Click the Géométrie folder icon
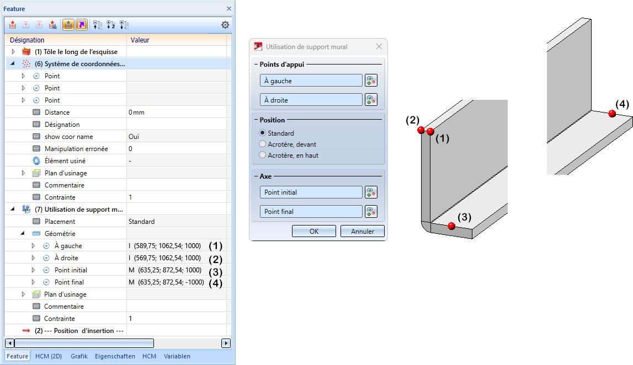This screenshot has height=365, width=633. (36, 234)
